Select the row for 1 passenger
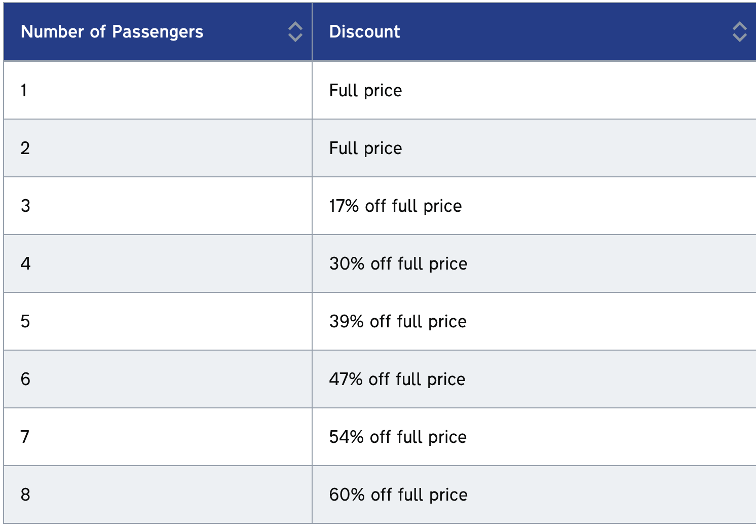This screenshot has width=756, height=531. coord(24,91)
